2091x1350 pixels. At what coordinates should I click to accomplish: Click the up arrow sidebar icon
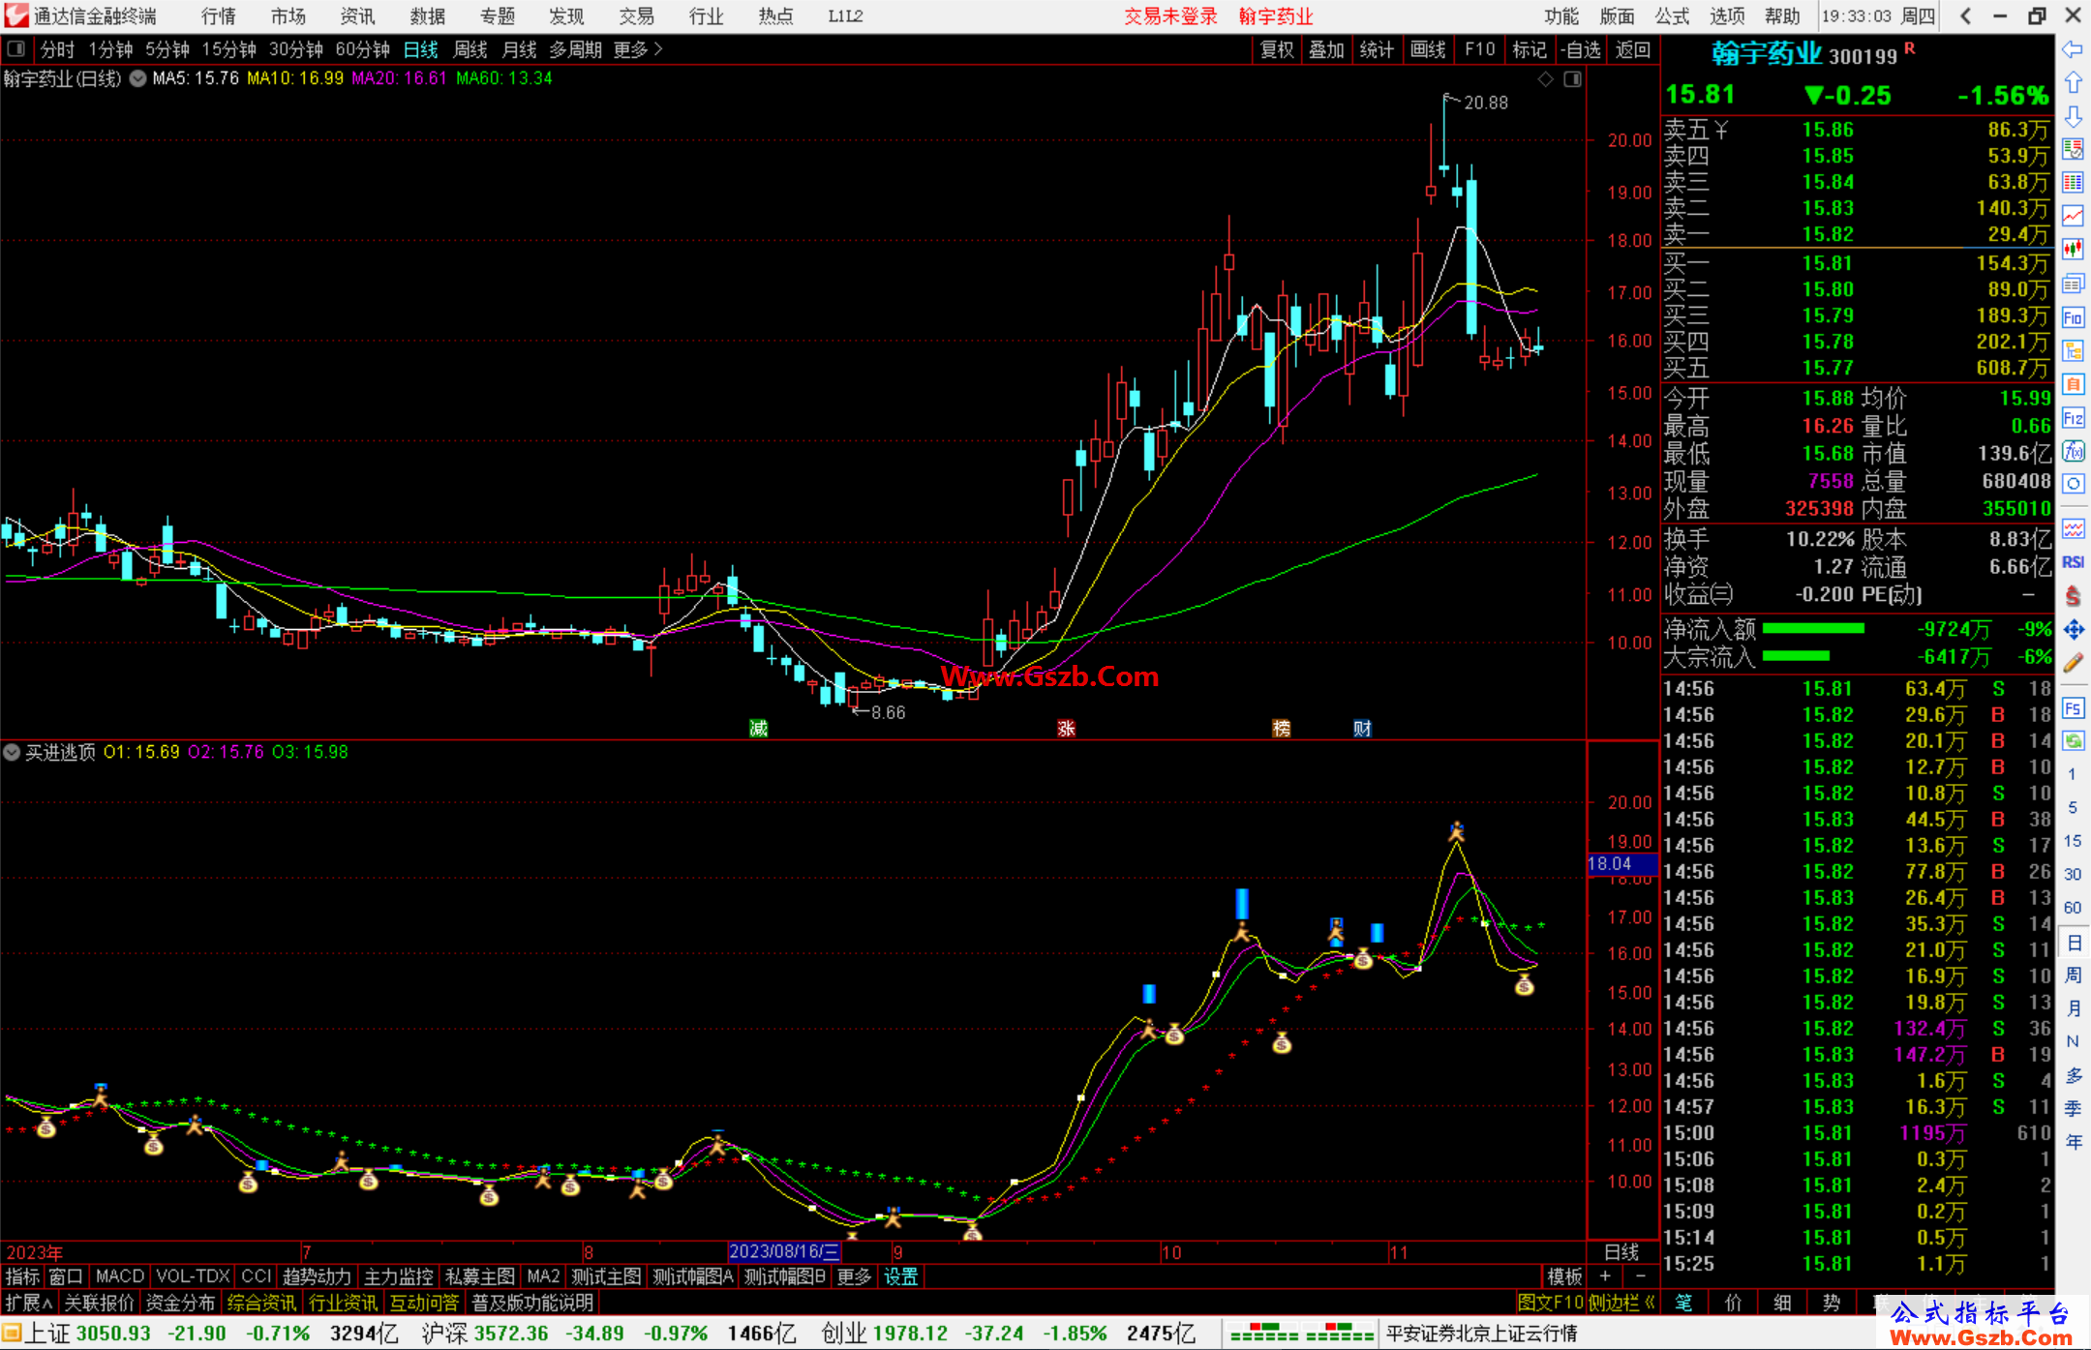(x=2073, y=82)
